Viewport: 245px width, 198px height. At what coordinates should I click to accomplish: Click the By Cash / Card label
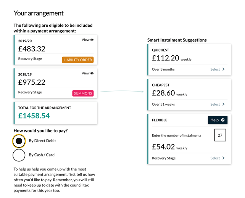pyautogui.click(x=42, y=155)
